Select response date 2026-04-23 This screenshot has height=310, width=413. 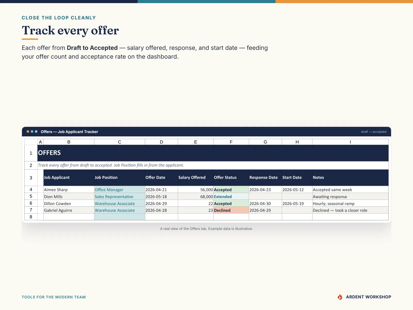tap(265, 190)
